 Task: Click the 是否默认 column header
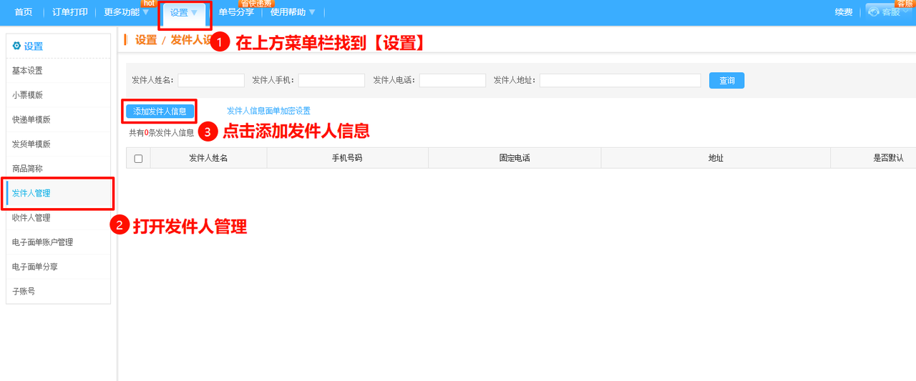pos(888,158)
